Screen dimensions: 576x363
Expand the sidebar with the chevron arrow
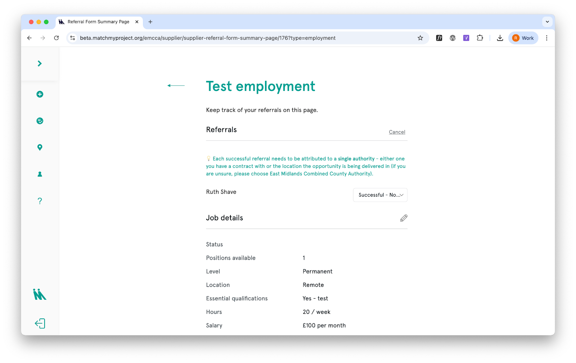[x=40, y=64]
